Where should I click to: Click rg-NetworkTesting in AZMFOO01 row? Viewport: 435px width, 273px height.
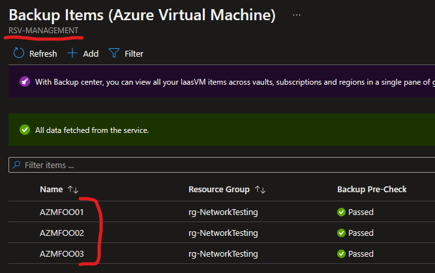click(223, 212)
